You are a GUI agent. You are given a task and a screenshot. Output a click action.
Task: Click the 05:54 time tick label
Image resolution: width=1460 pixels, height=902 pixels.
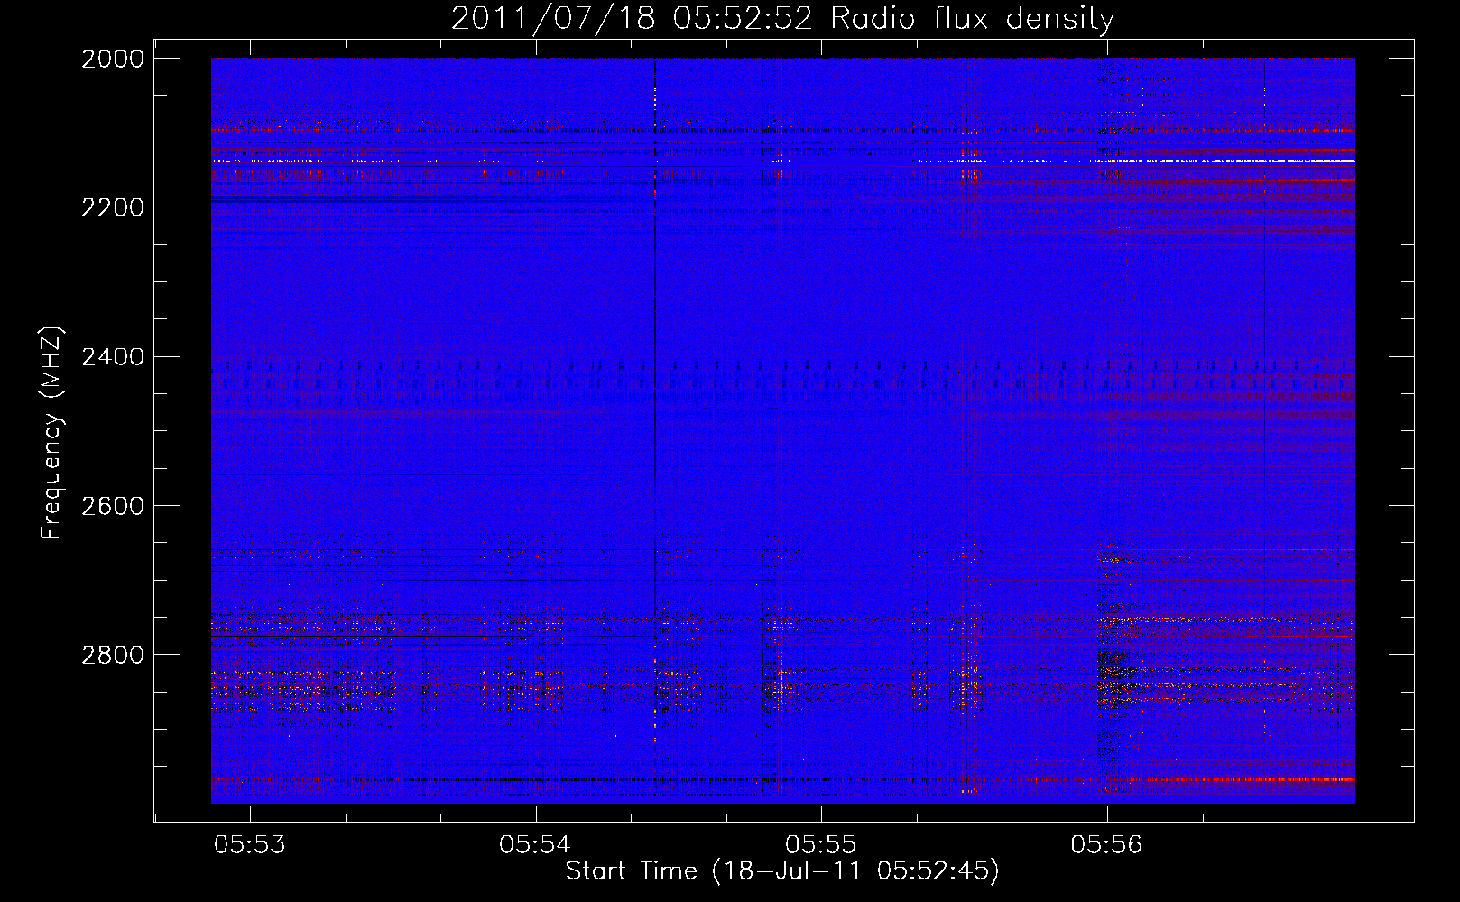click(535, 845)
